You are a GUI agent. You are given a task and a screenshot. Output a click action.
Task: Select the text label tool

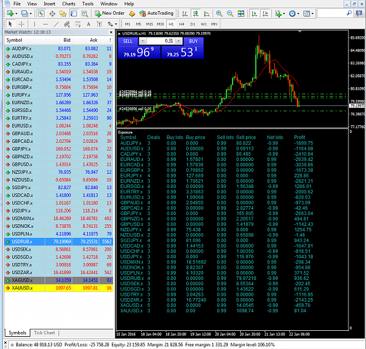pyautogui.click(x=100, y=24)
